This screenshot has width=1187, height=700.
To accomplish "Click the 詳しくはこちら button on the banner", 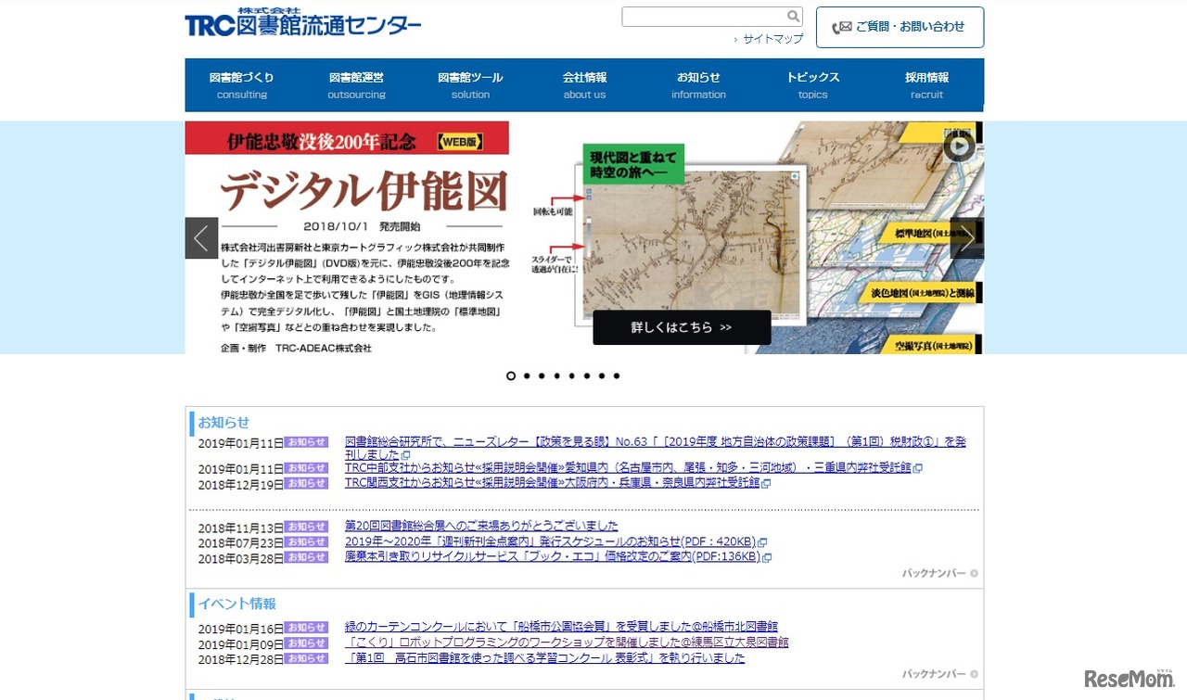I will (682, 327).
